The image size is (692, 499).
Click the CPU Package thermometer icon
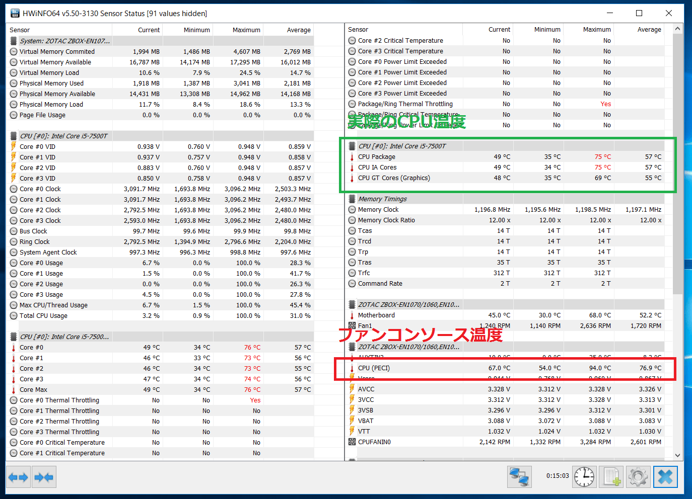coord(352,156)
